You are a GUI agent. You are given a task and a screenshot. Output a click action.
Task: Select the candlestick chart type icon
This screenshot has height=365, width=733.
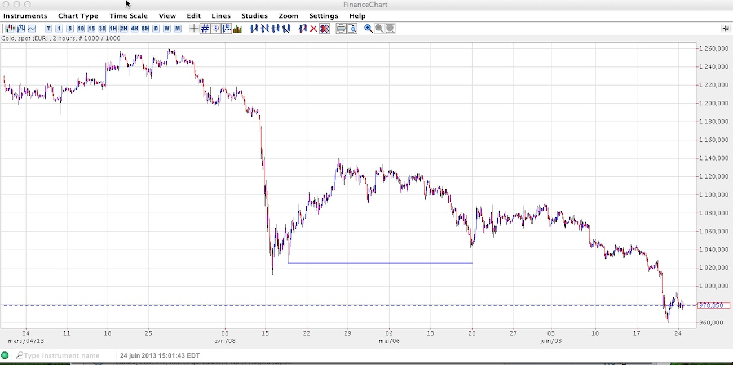pyautogui.click(x=10, y=29)
